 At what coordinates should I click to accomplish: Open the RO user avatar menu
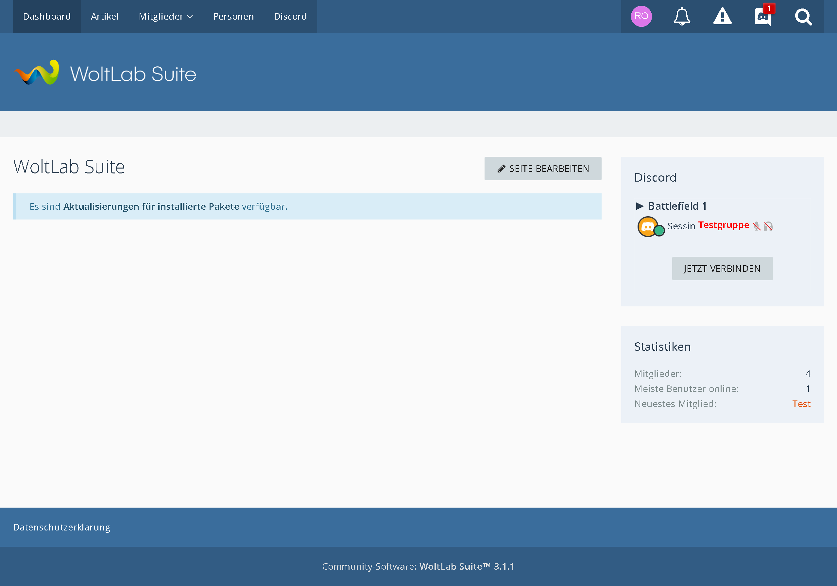pos(641,16)
